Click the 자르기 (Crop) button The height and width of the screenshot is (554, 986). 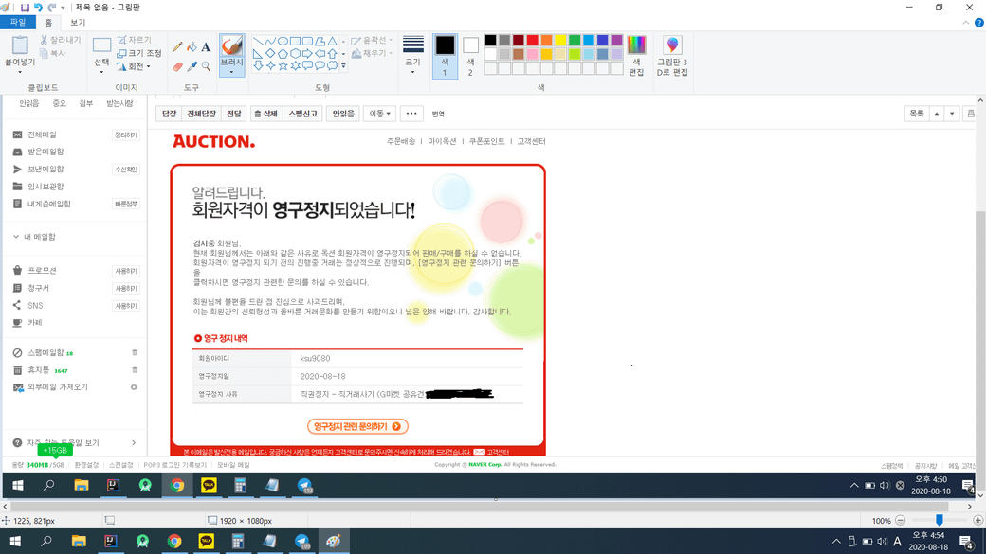[x=135, y=41]
